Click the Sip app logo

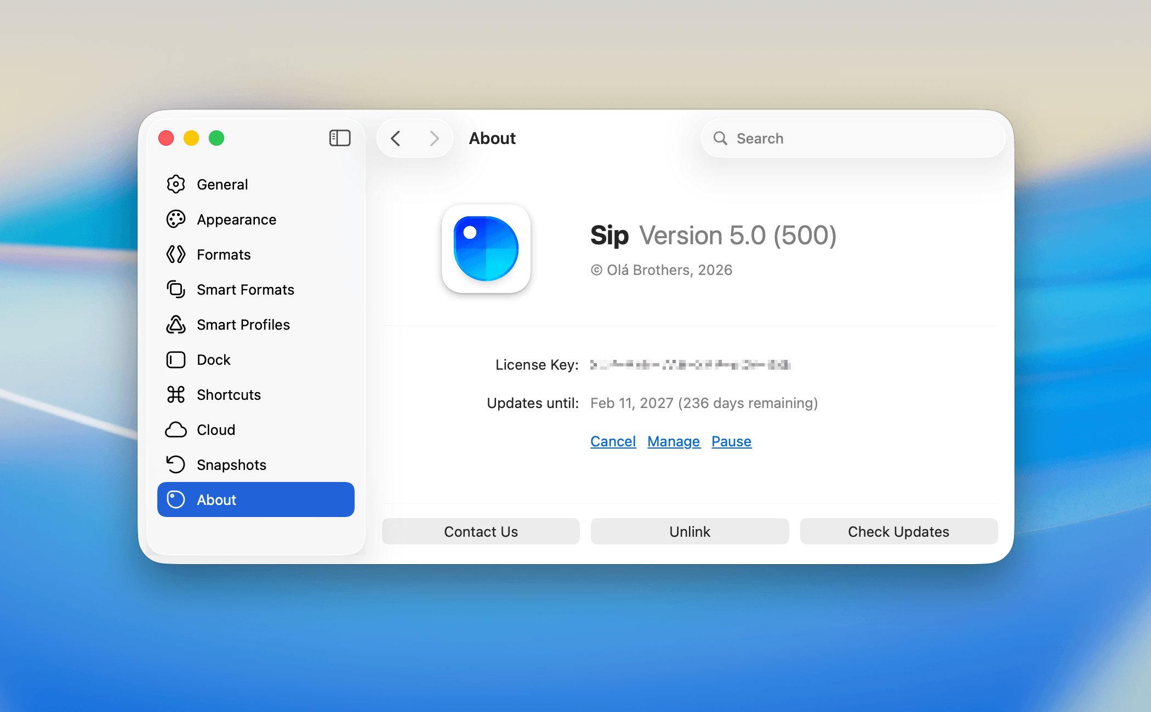486,249
